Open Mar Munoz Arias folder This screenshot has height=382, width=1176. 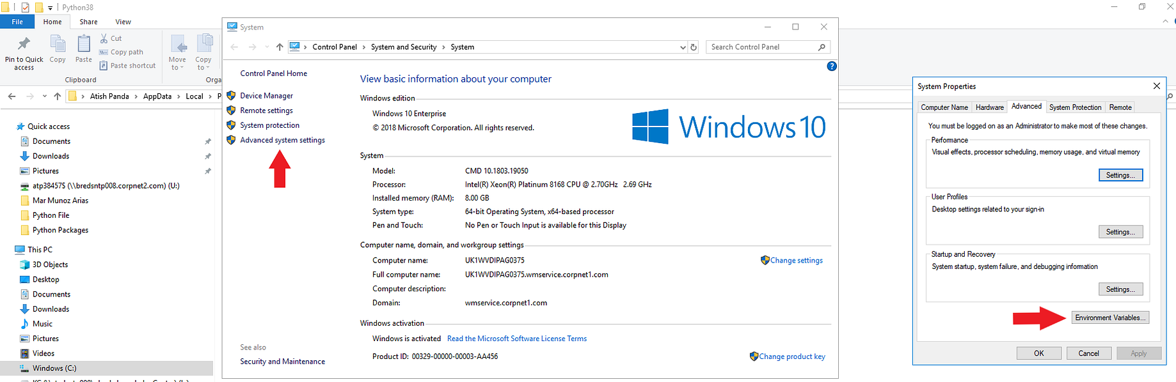(60, 201)
